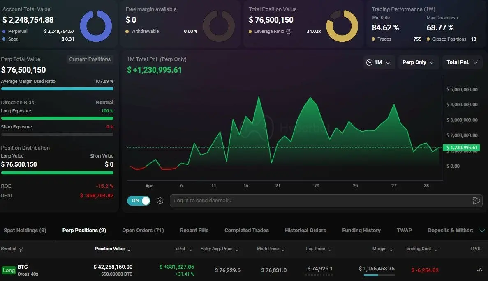Viewport: 488px width, 281px height.
Task: Click the Total Position Value yellow donut chart
Action: click(x=342, y=26)
